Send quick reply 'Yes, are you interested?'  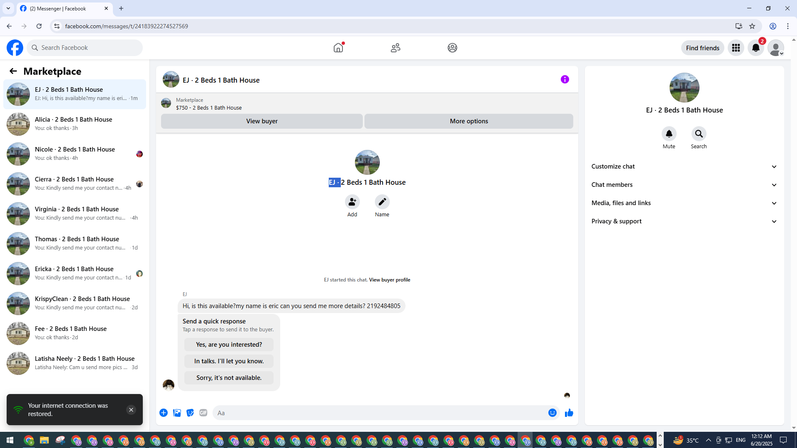point(229,345)
